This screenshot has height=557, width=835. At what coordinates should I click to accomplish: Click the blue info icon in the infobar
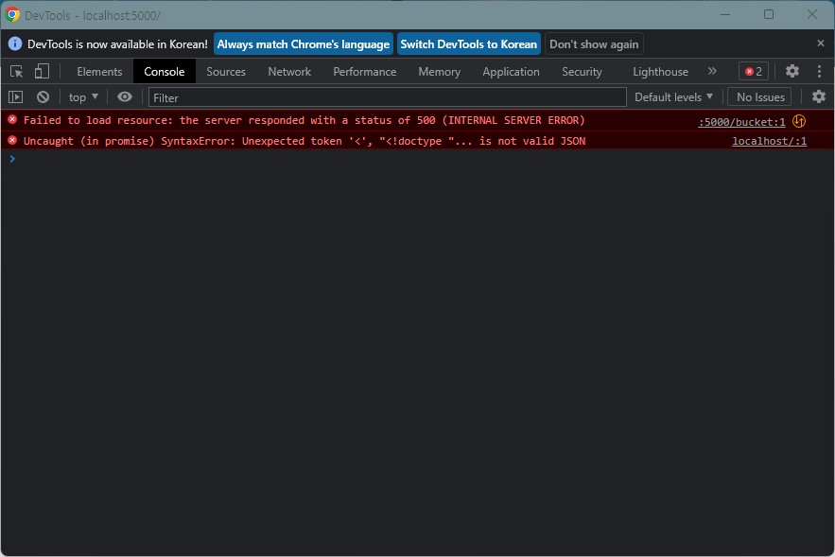[x=15, y=44]
